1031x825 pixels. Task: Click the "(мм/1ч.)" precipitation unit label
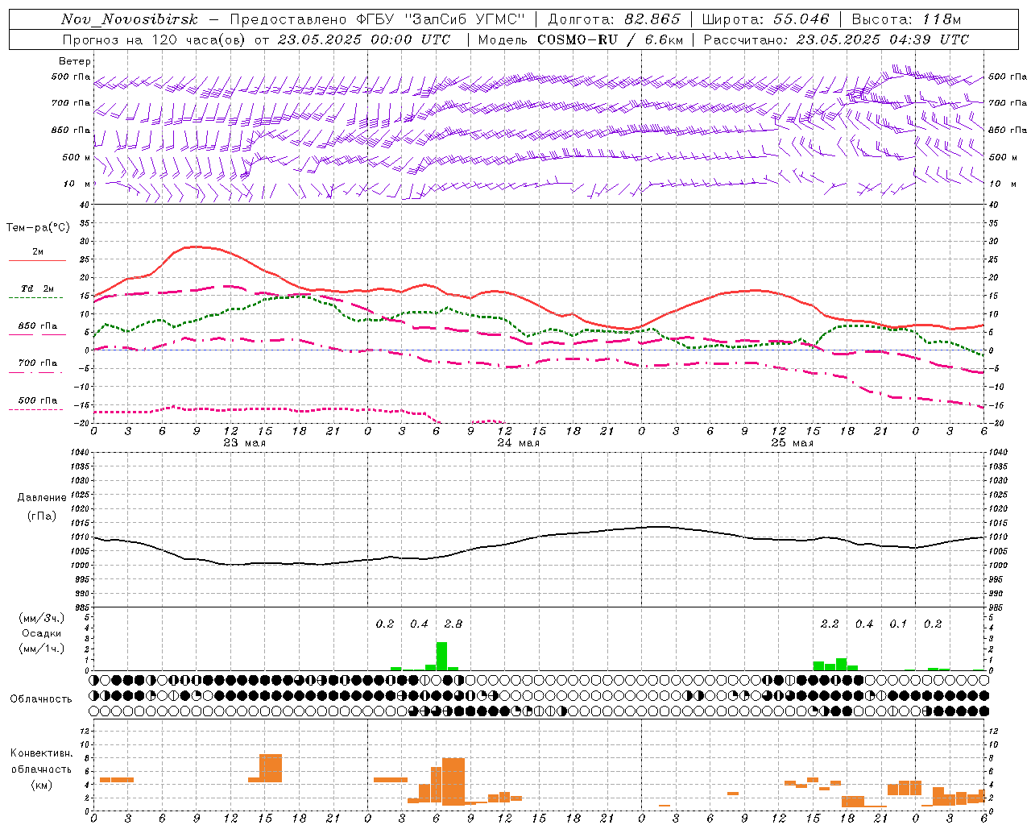[x=42, y=649]
